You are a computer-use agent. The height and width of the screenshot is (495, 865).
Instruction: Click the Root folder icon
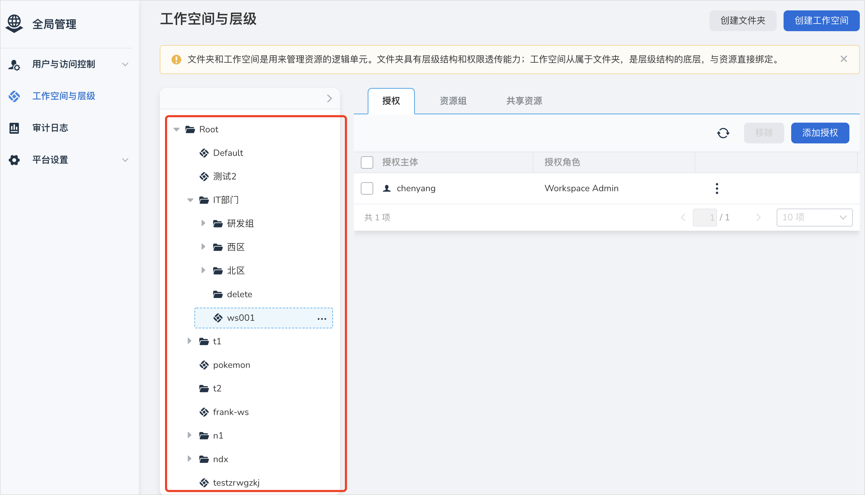[x=190, y=130]
